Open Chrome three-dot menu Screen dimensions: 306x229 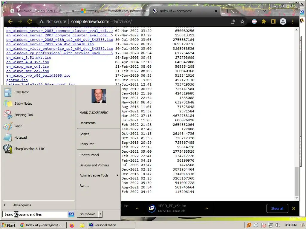click(293, 21)
